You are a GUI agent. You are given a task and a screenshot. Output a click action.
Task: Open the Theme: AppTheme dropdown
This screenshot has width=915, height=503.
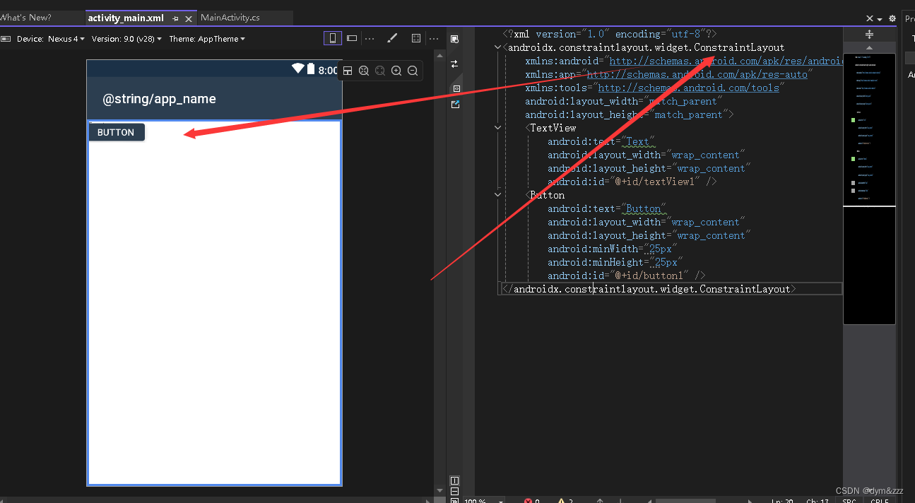(x=207, y=39)
